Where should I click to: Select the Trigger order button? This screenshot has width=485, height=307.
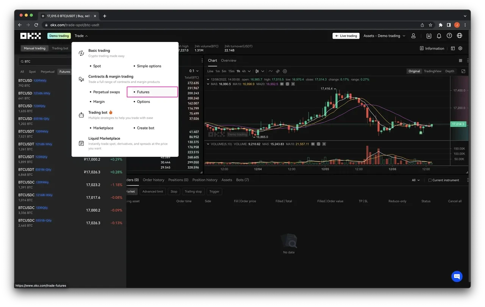[214, 192]
